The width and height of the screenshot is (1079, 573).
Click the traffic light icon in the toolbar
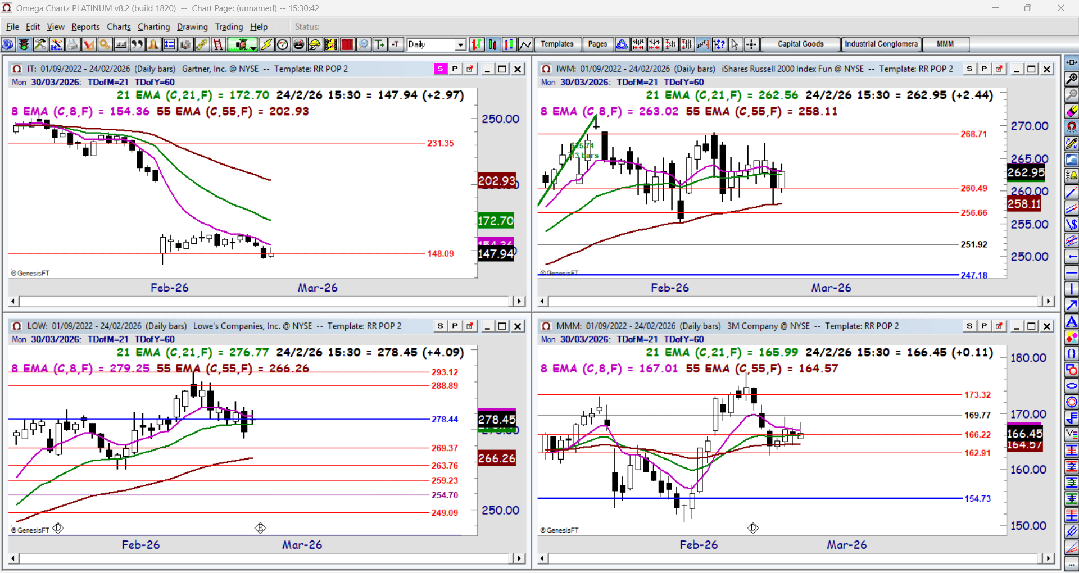point(24,44)
